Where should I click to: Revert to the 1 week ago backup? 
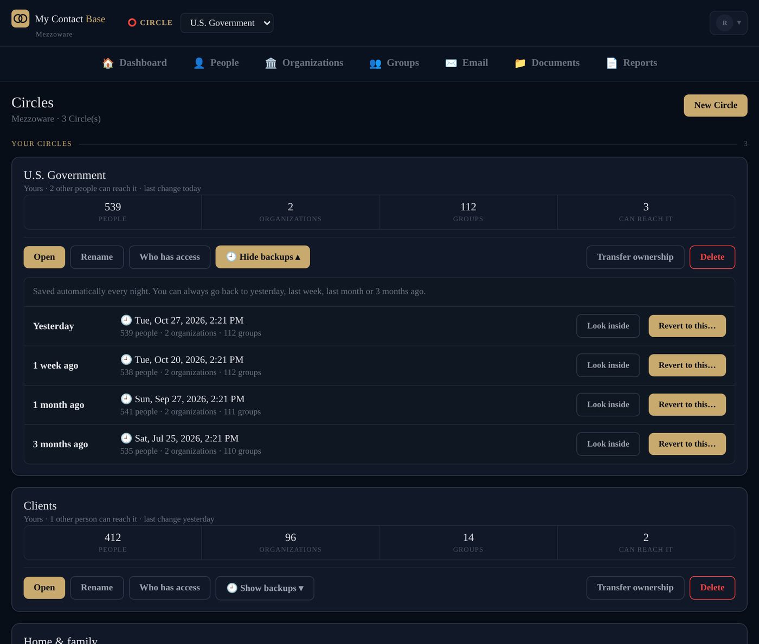687,365
